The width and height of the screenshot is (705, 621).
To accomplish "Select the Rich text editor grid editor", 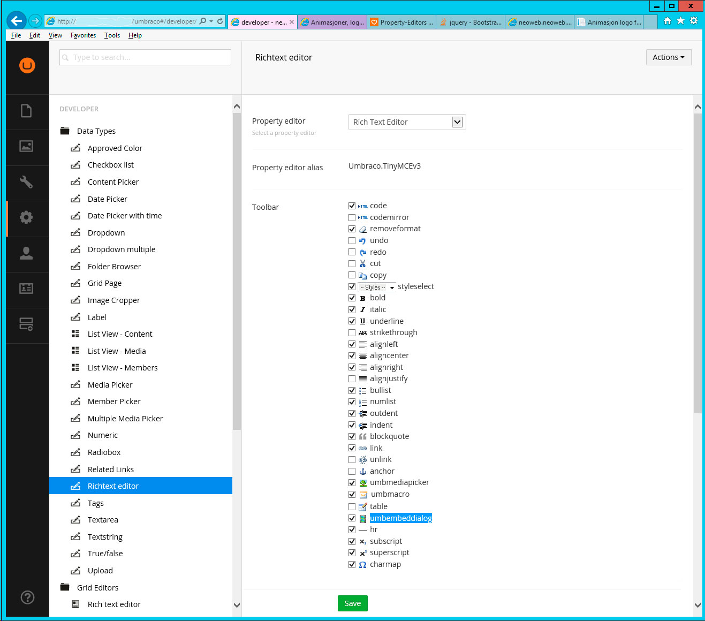I will 114,604.
